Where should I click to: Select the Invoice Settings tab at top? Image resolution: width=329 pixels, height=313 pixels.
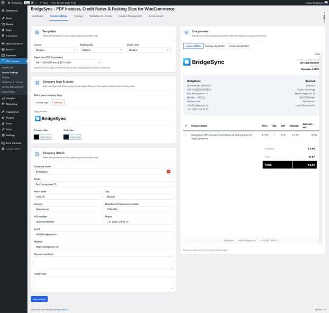point(59,16)
